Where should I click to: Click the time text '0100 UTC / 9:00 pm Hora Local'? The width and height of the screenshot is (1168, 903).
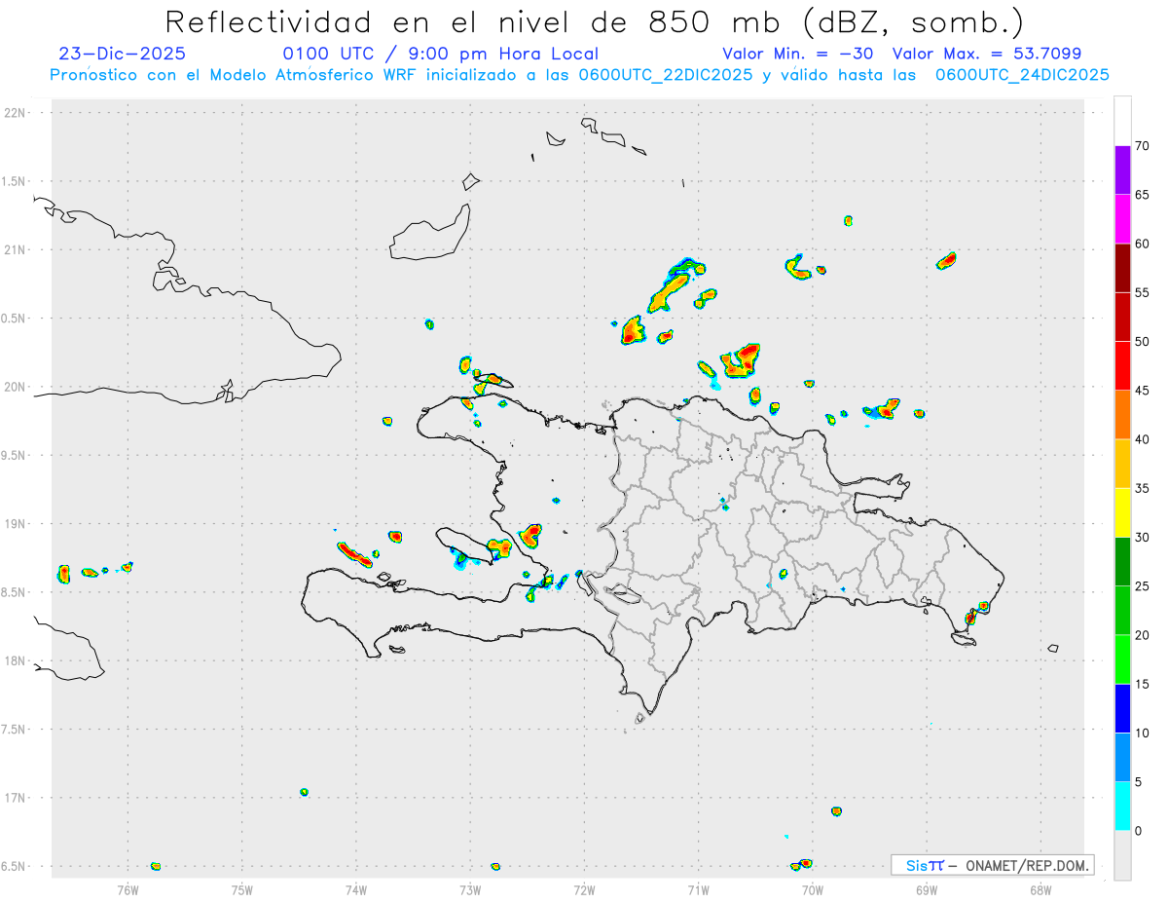pyautogui.click(x=440, y=54)
